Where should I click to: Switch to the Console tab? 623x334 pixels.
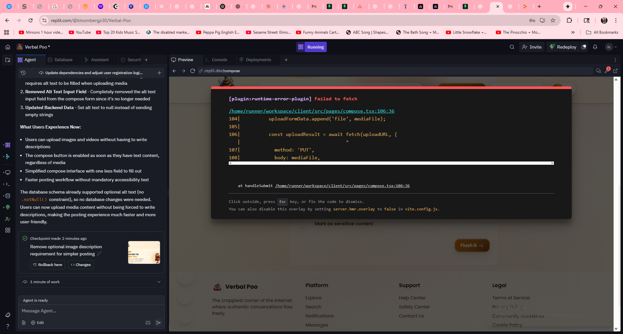tap(219, 60)
